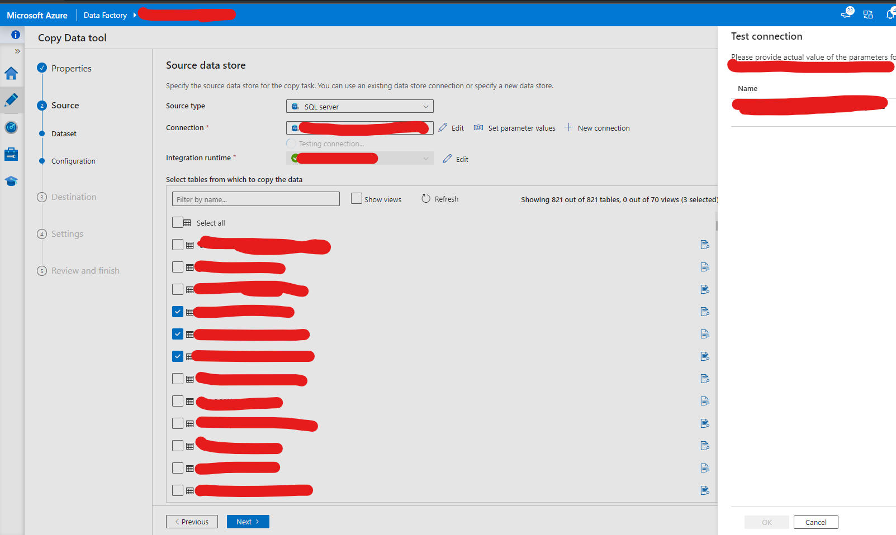Image resolution: width=896 pixels, height=535 pixels.
Task: Click the plus icon for New connection
Action: click(x=568, y=127)
